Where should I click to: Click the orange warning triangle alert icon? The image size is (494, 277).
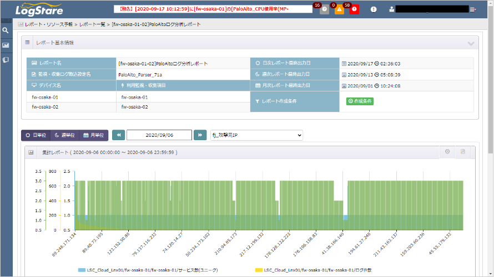[339, 9]
